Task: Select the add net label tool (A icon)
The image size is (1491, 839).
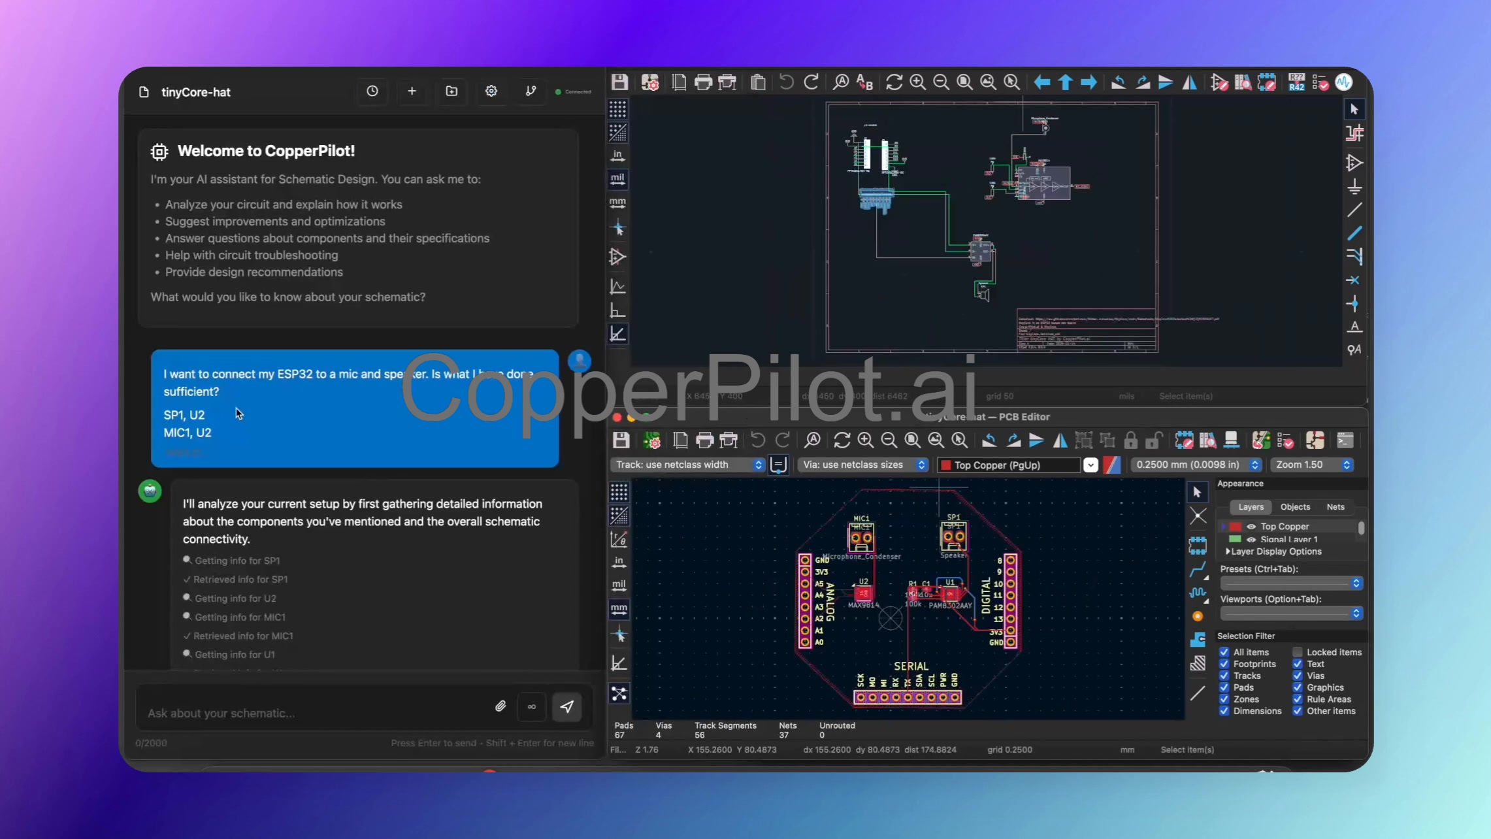Action: tap(1354, 326)
